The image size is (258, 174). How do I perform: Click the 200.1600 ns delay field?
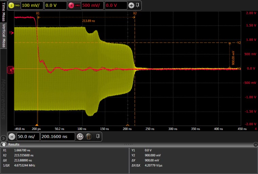57,137
